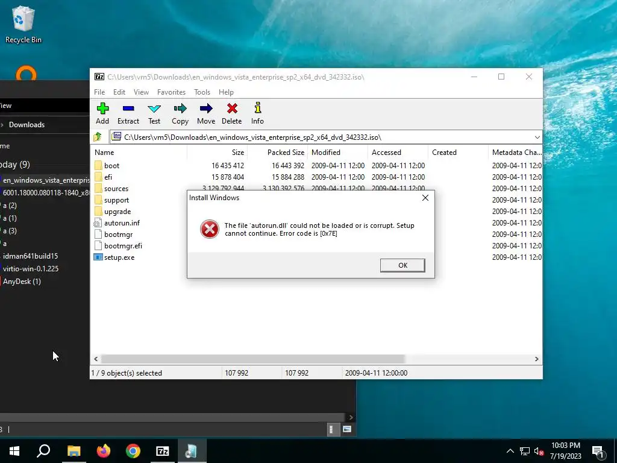The image size is (617, 463).
Task: Click the Info toolbar icon
Action: click(x=257, y=113)
